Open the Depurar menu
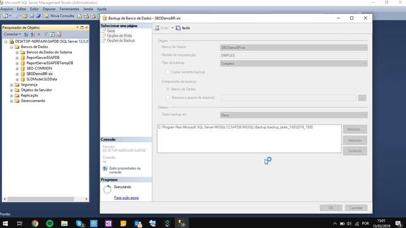The width and height of the screenshot is (406, 228). [49, 9]
